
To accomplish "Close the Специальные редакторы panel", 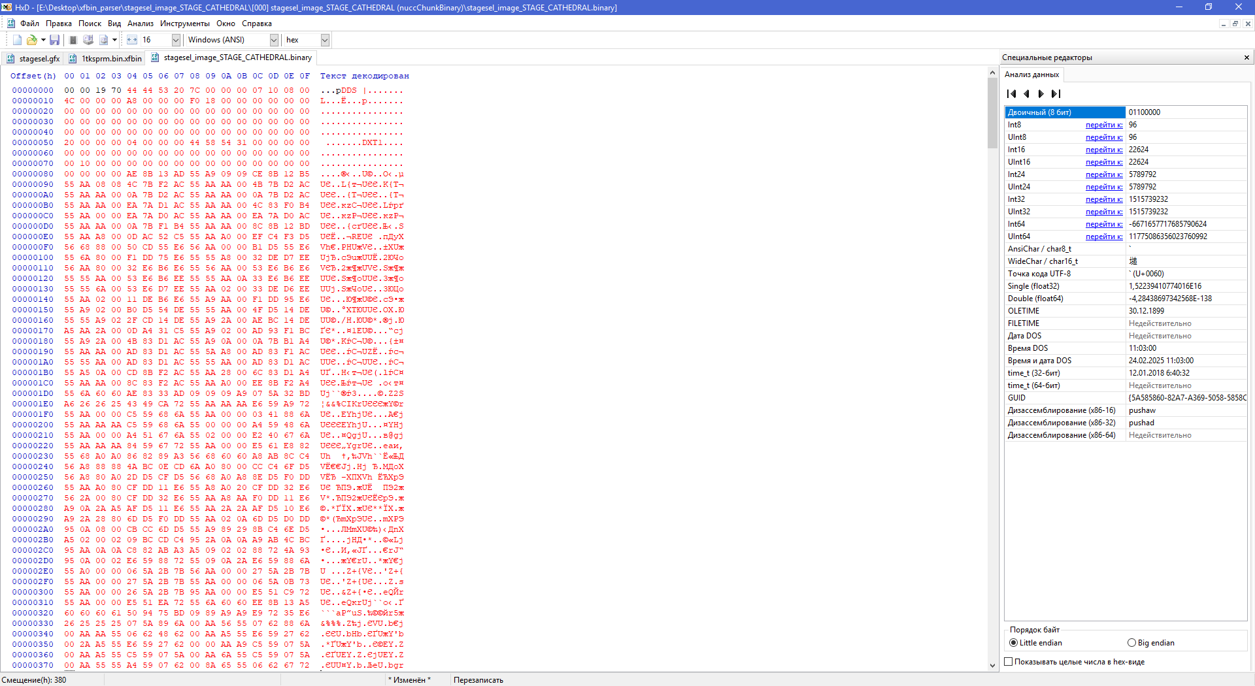I will coord(1247,57).
